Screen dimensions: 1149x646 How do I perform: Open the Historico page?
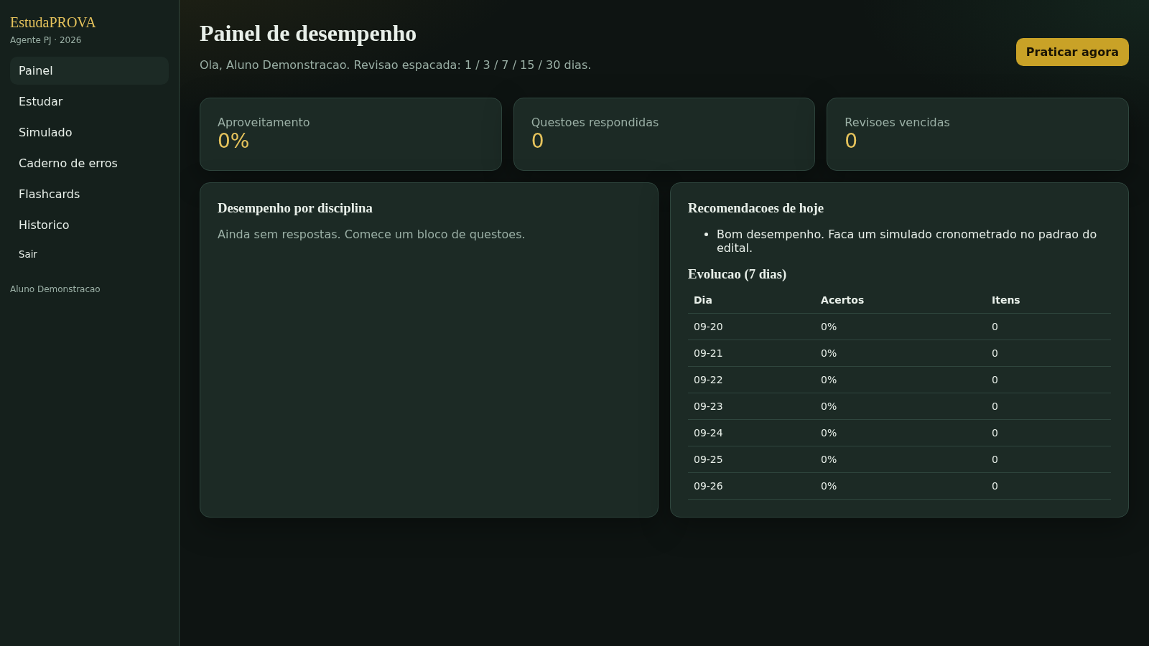(x=89, y=225)
